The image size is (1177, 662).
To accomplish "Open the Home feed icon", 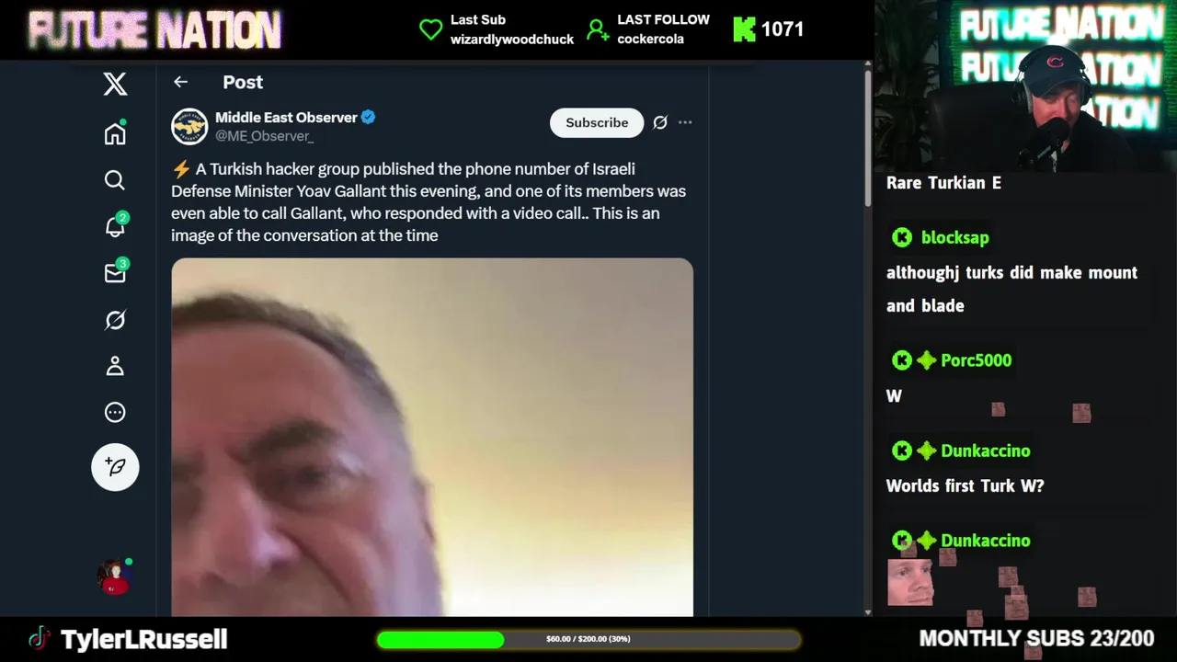I will tap(115, 134).
